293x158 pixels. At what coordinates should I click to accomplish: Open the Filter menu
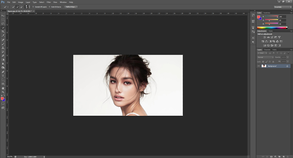click(49, 2)
